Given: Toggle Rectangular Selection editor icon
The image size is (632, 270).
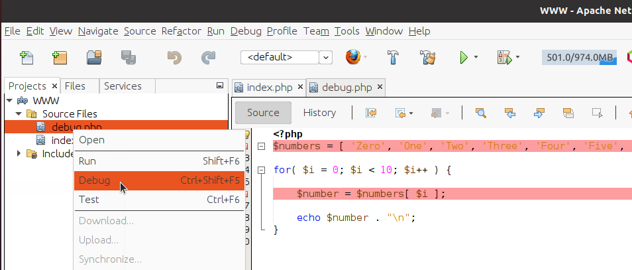Looking at the screenshot, I should pyautogui.click(x=598, y=113).
